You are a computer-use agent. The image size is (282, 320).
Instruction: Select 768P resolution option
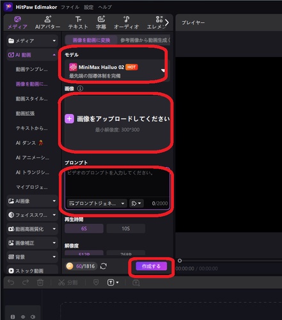[x=126, y=253]
